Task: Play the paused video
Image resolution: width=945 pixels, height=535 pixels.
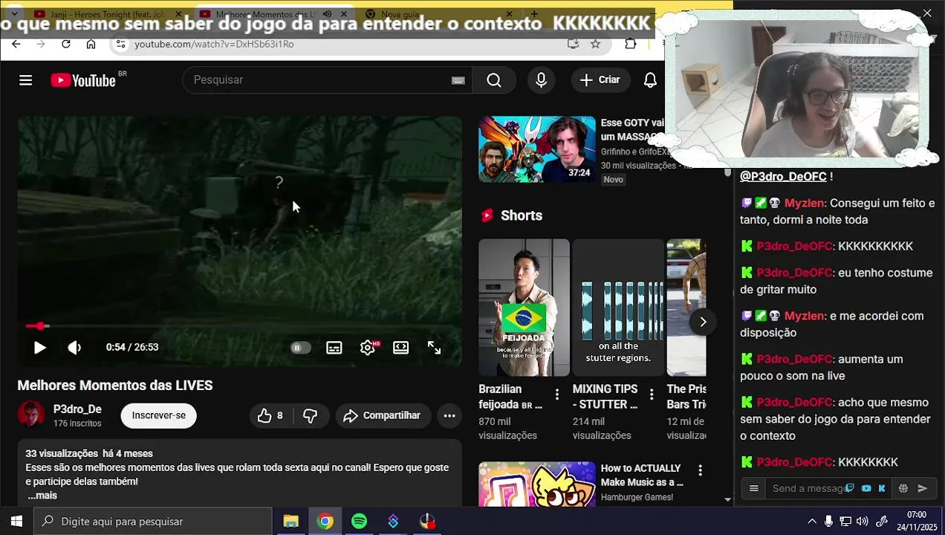Action: point(39,347)
